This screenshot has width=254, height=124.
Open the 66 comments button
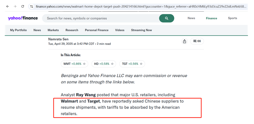tap(197, 41)
